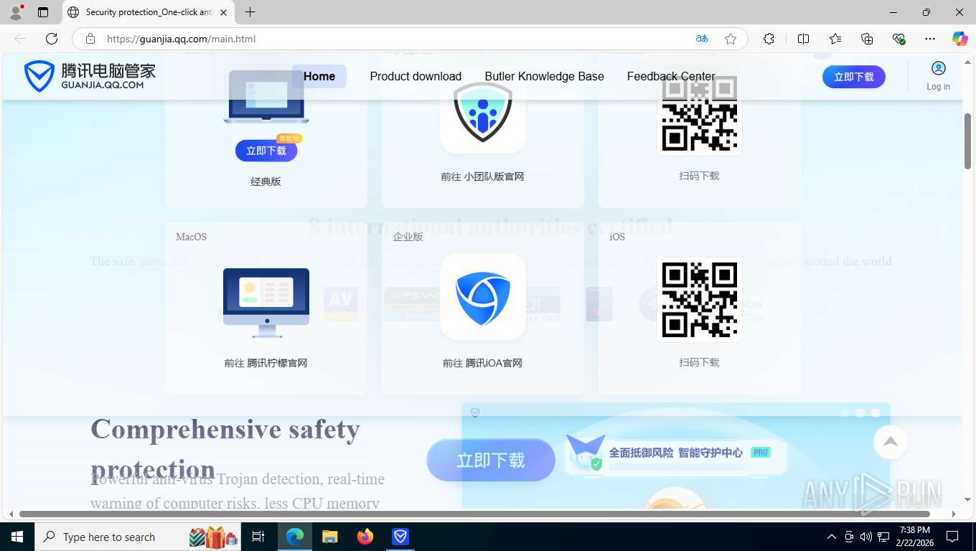Open the Settings and more ellipsis menu
976x551 pixels.
click(x=930, y=39)
